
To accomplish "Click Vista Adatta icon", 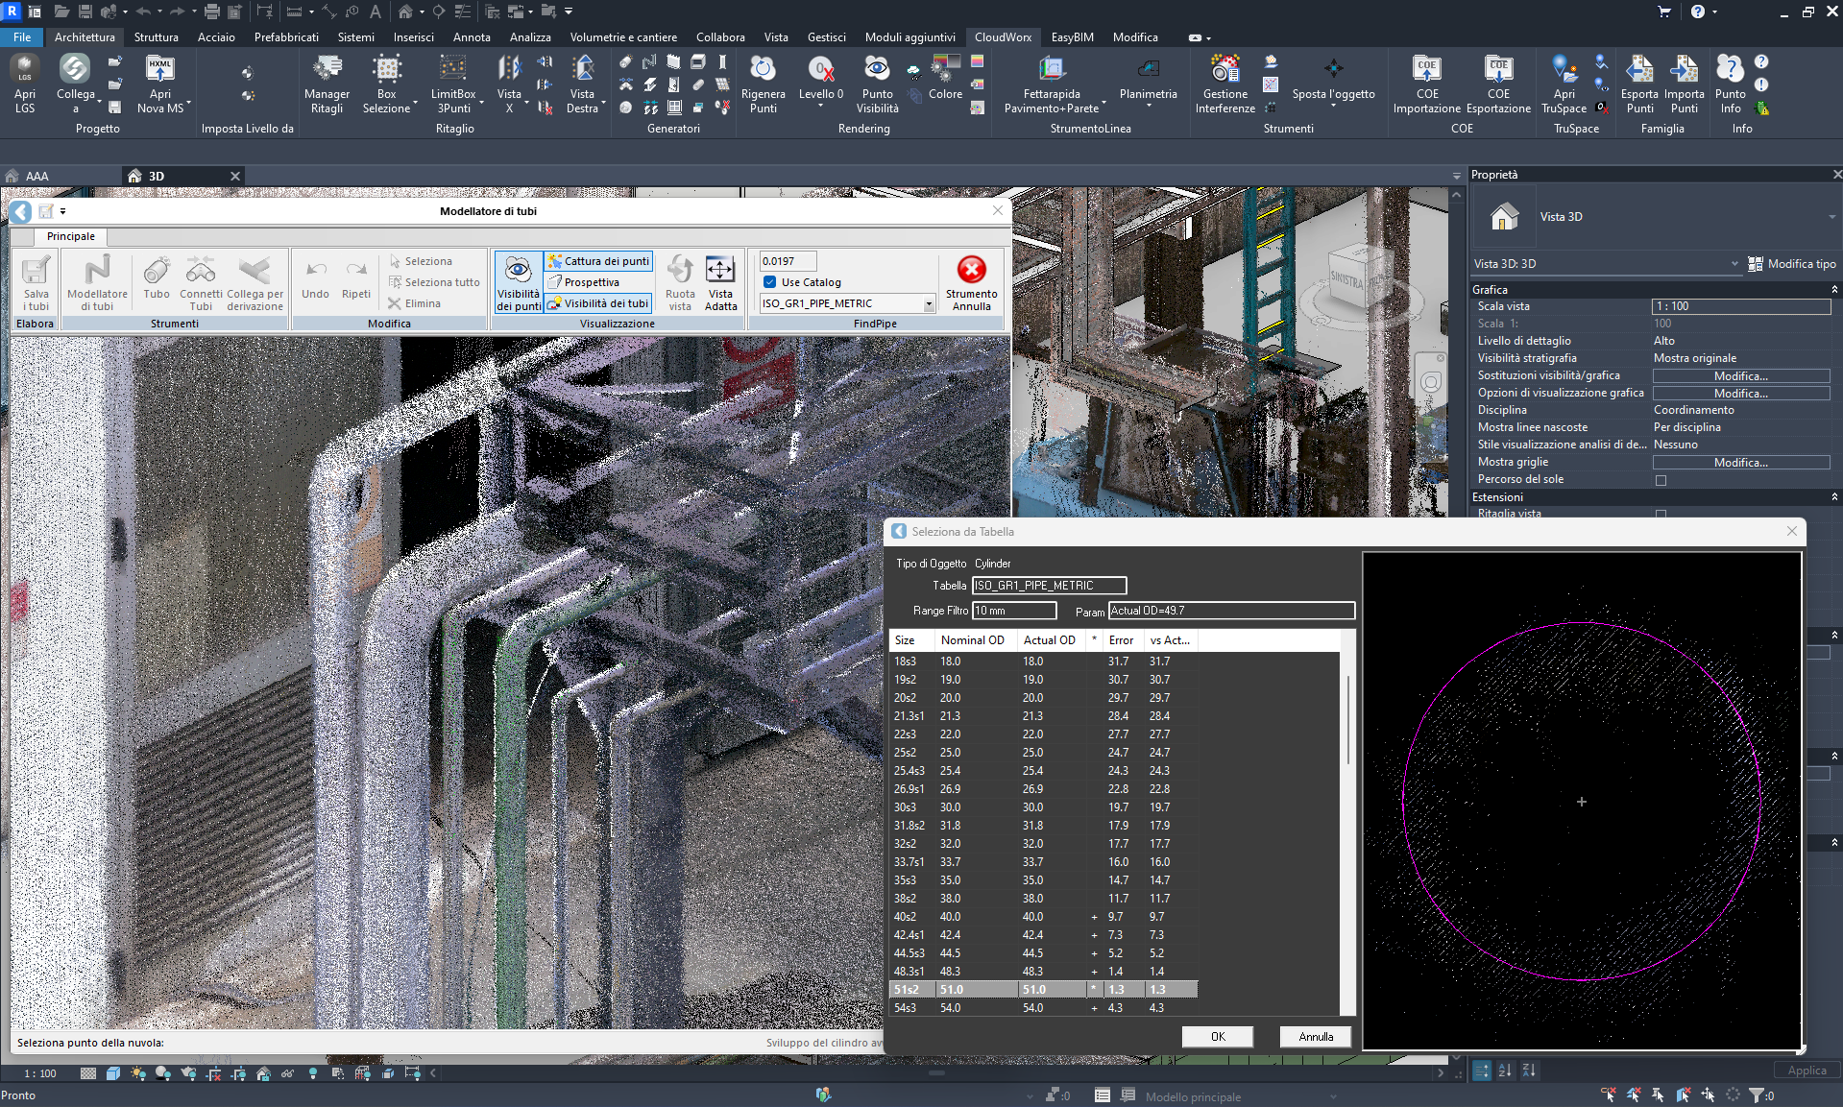I will [x=720, y=283].
